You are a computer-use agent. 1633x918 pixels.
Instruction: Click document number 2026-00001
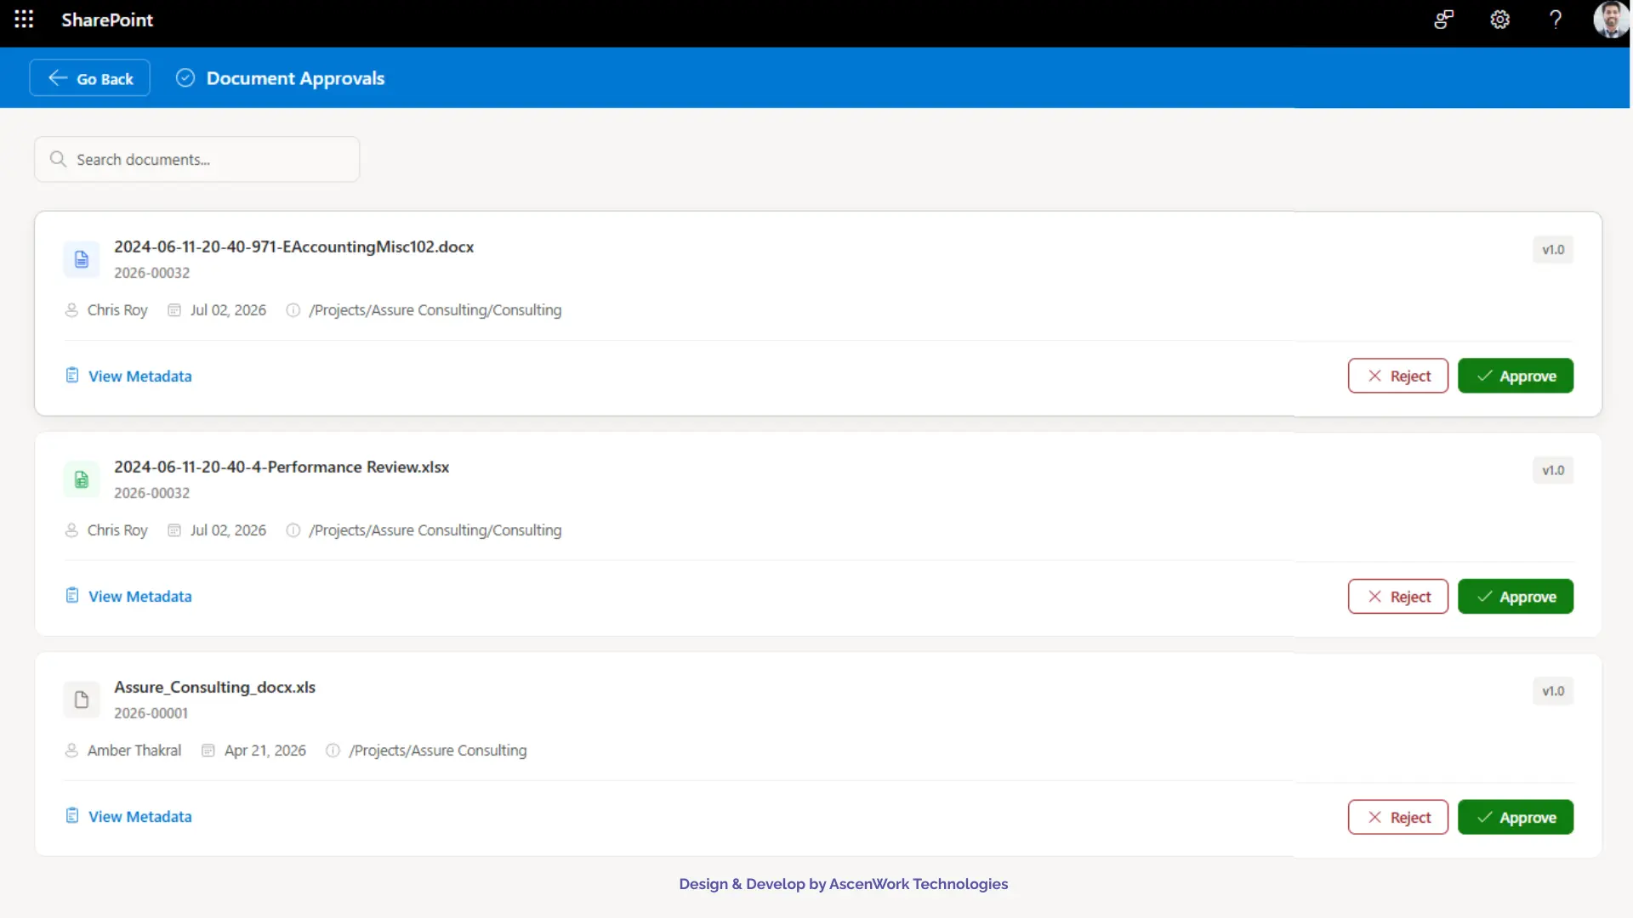tap(151, 713)
